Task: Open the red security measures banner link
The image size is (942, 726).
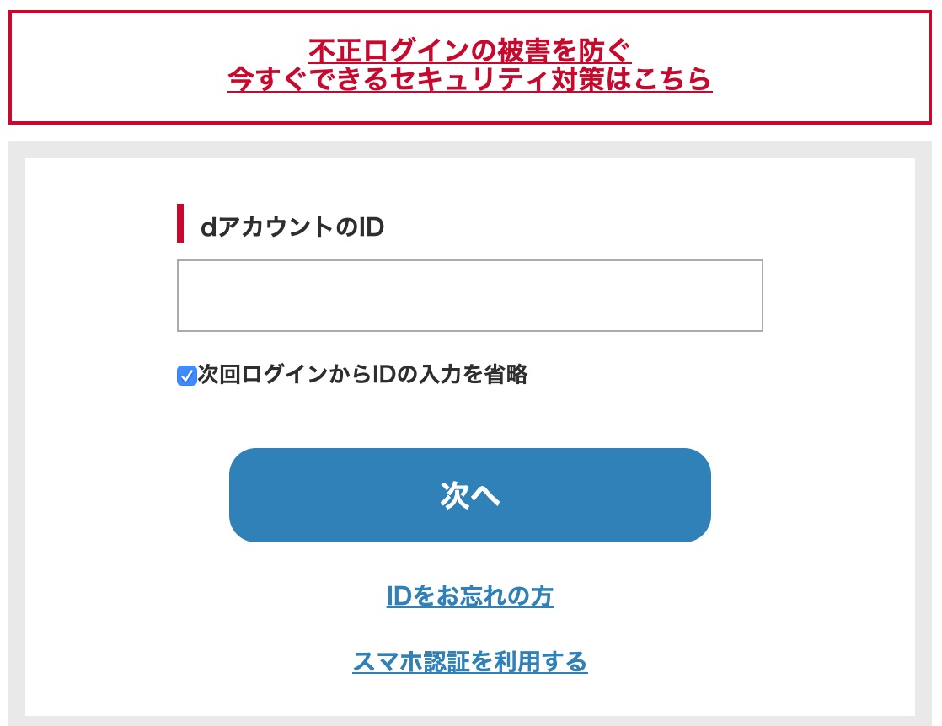Action: 469,66
